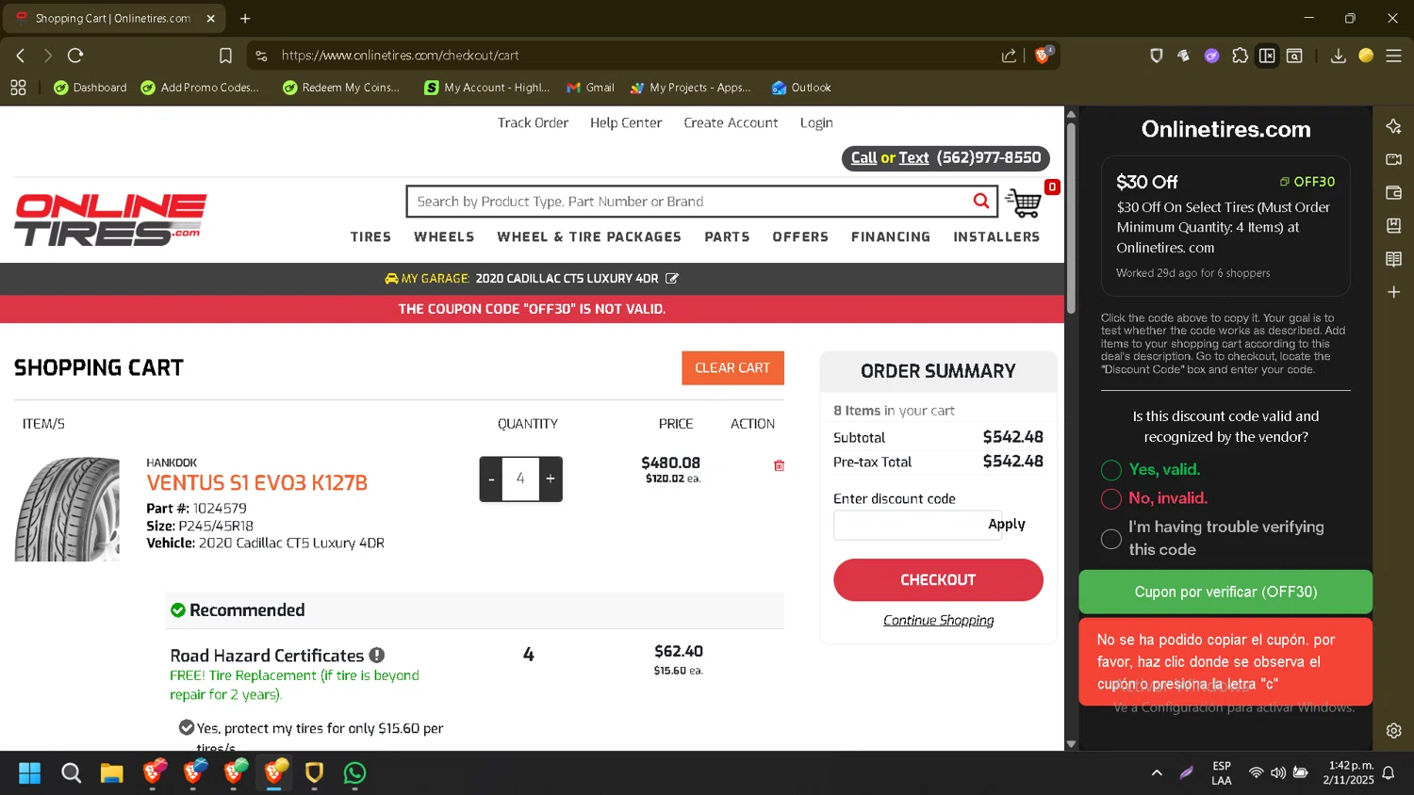Open the Windows Start button
The width and height of the screenshot is (1414, 795).
pyautogui.click(x=30, y=773)
